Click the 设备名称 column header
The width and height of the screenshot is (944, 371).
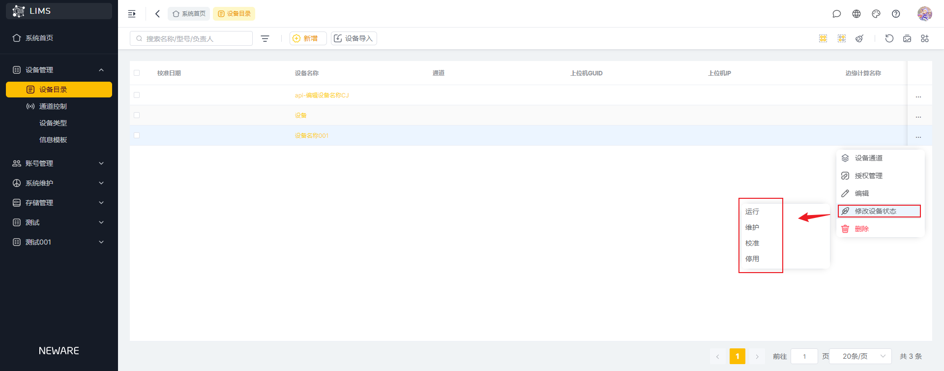point(307,73)
